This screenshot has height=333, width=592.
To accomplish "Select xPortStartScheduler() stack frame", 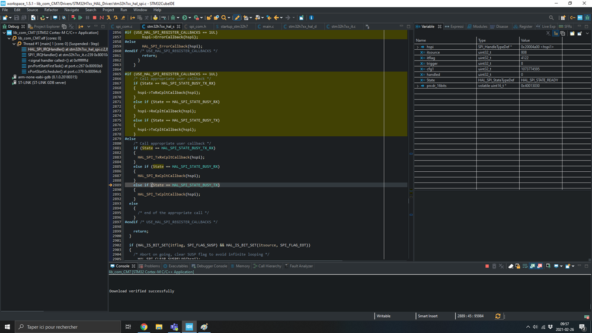I will click(x=62, y=72).
